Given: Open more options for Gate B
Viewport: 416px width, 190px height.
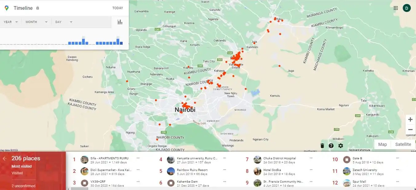Looking at the screenshot, I should point(398,158).
